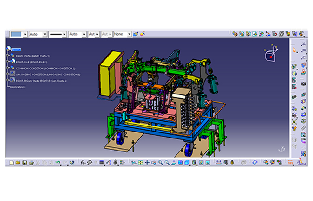Click the Zoom In magnifier
Image resolution: width=313 pixels, height=201 pixels.
pyautogui.click(x=160, y=163)
